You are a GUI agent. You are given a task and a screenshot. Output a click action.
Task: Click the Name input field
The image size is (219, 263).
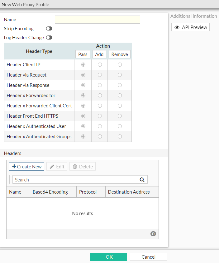click(x=97, y=20)
